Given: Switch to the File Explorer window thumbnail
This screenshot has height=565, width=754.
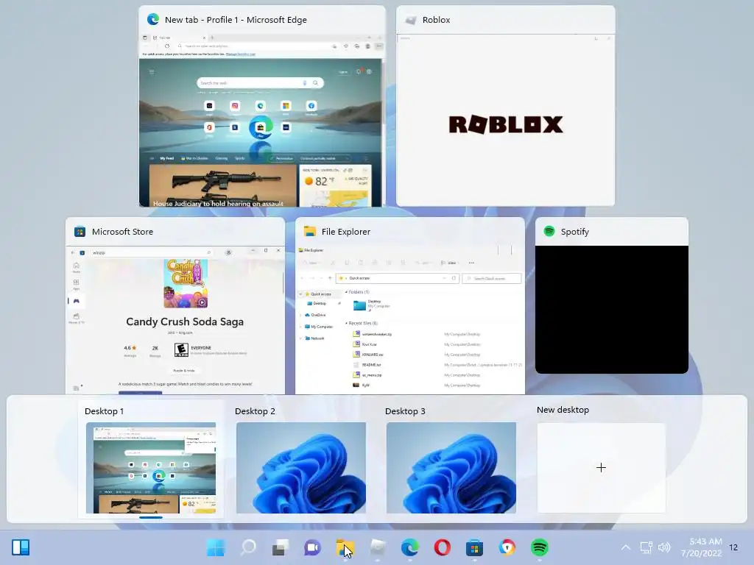Looking at the screenshot, I should [409, 321].
